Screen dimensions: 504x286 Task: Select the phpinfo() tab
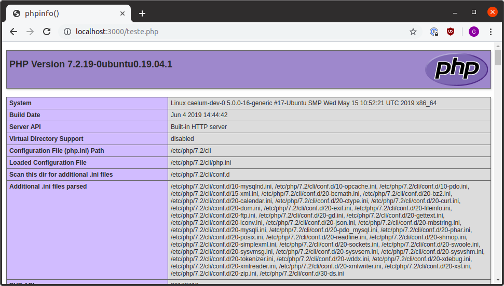[x=62, y=13]
